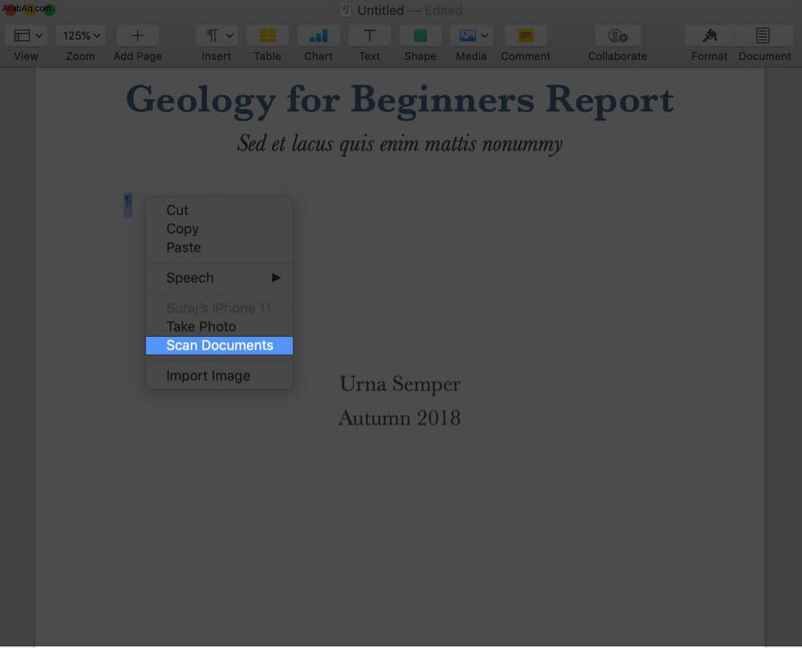The height and width of the screenshot is (648, 802).
Task: Expand the Insert dropdown arrow
Action: 229,35
